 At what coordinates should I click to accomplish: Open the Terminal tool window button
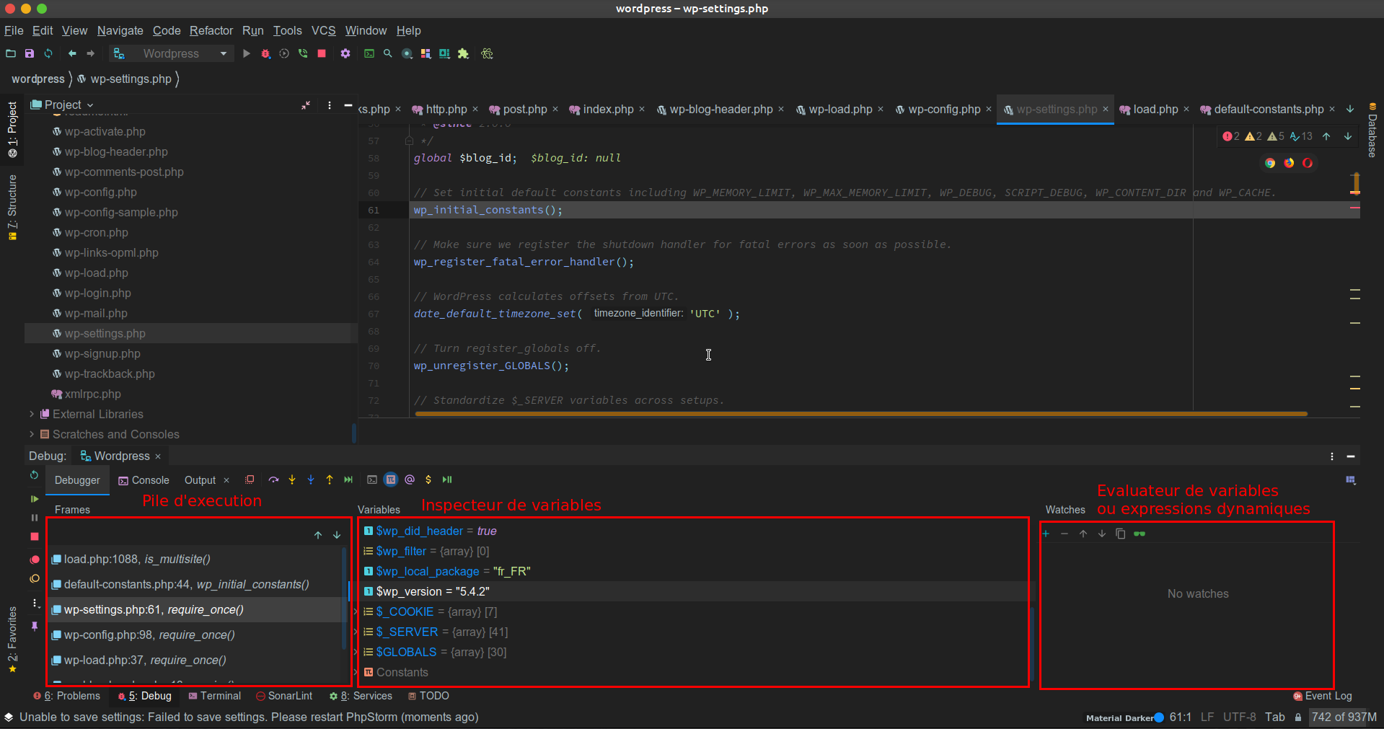(x=215, y=696)
